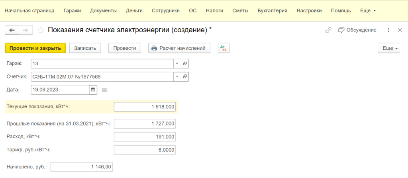Click the forward navigation arrow
The width and height of the screenshot is (408, 178).
tap(25, 30)
